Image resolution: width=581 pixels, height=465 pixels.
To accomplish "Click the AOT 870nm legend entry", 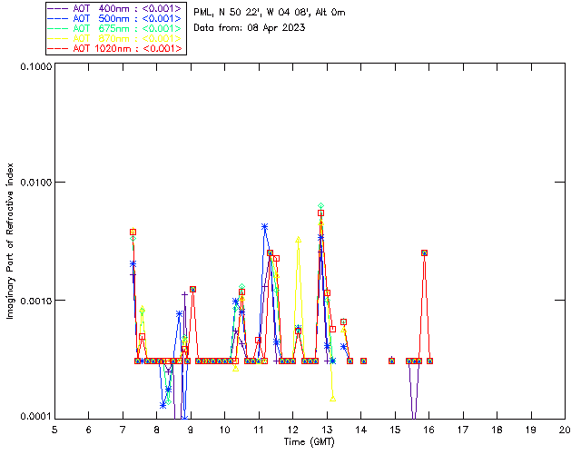I will tap(115, 38).
